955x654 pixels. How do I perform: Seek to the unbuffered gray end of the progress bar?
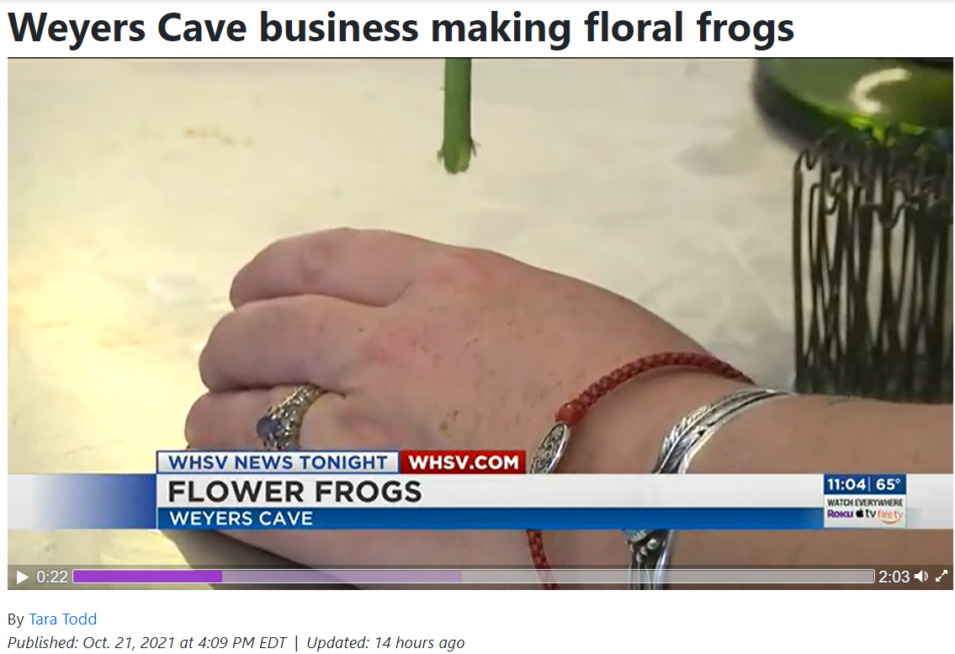click(x=668, y=576)
